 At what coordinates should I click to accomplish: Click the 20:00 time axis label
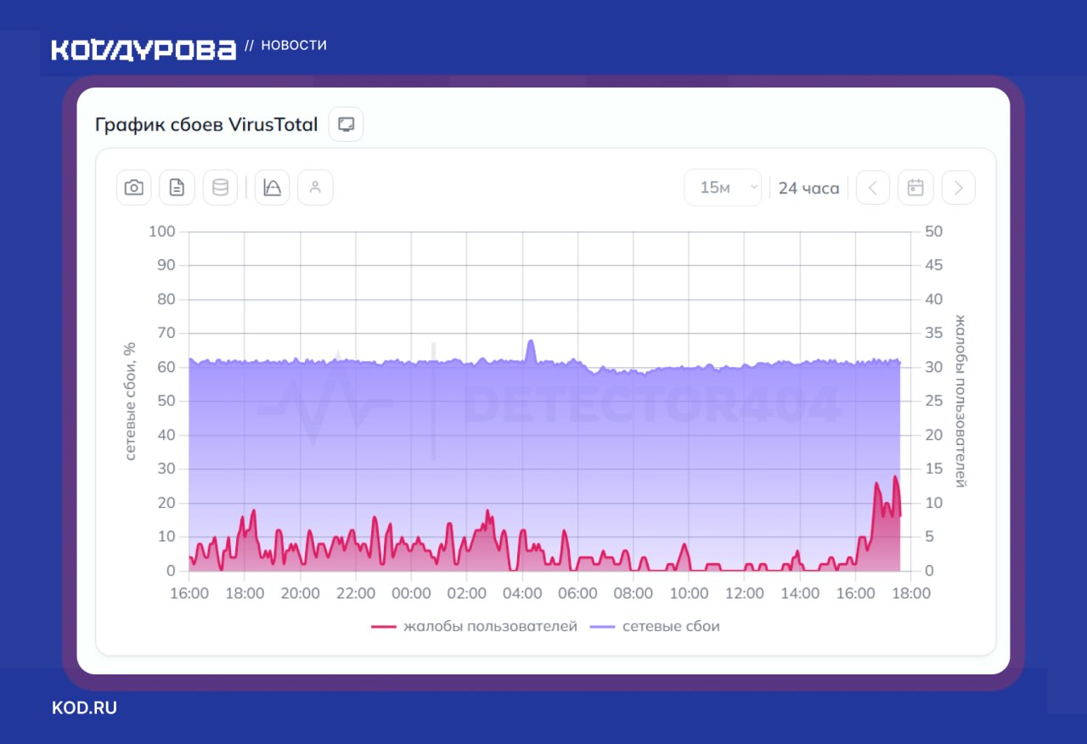click(x=301, y=594)
